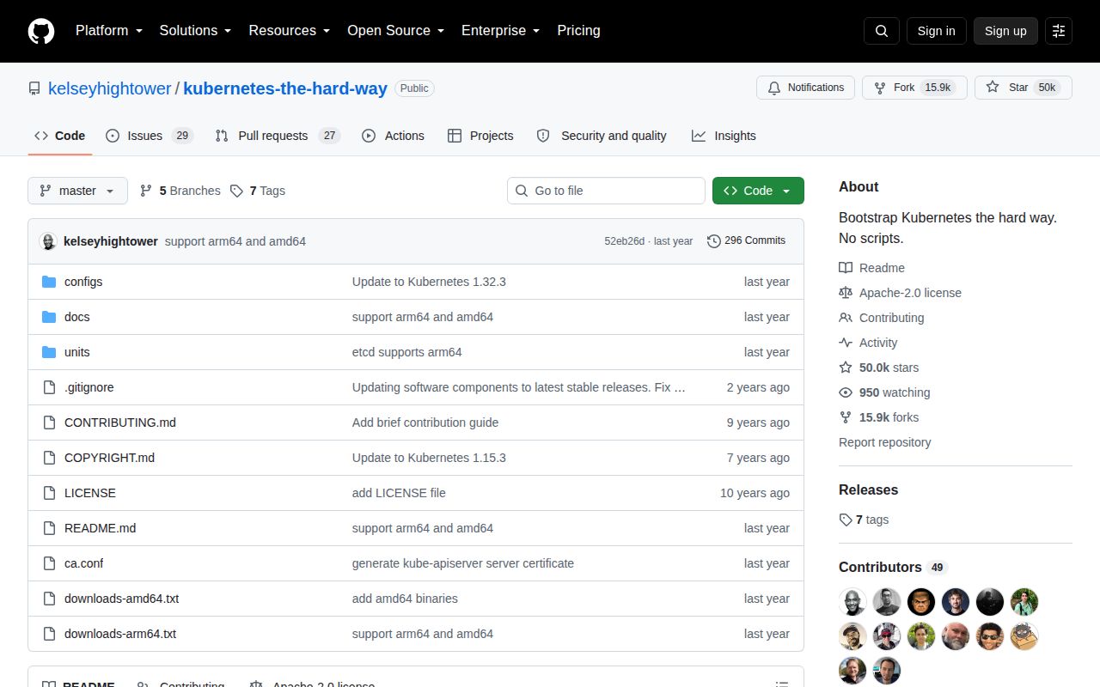Screen dimensions: 1100x687
Task: Click the fork icon beside 15.9k forks
Action: click(846, 417)
